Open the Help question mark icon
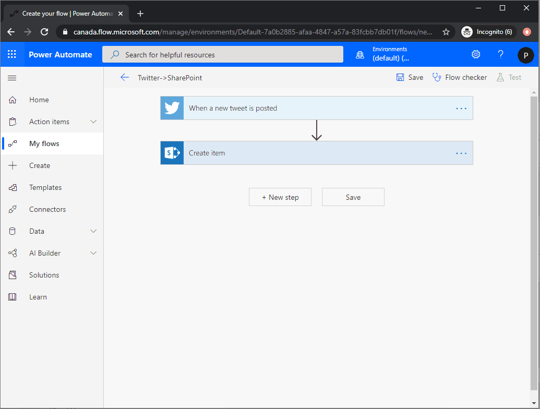 coord(500,54)
